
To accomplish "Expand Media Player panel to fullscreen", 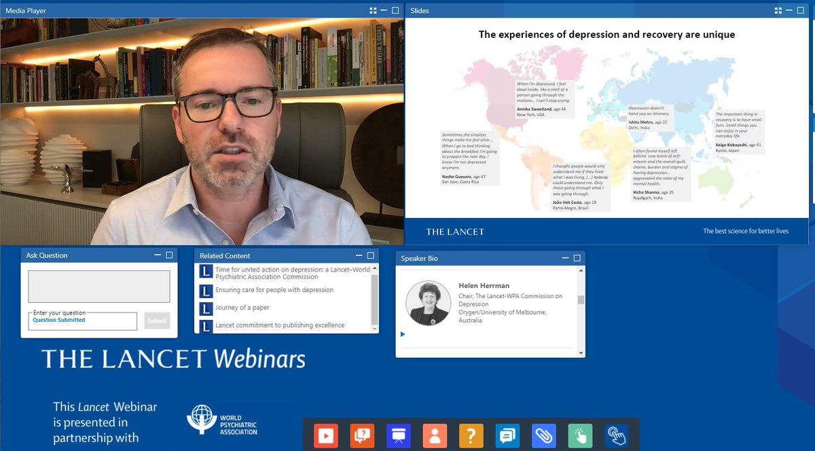I will [x=373, y=10].
